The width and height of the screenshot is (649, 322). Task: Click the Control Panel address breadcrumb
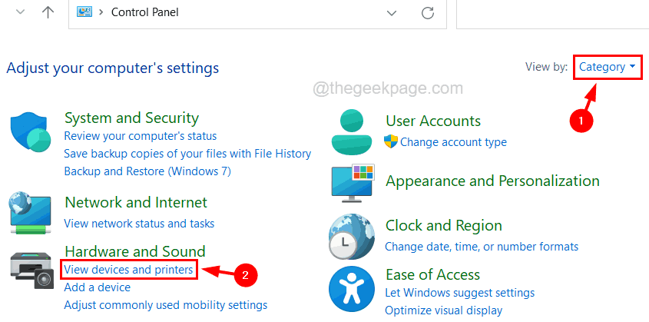point(145,12)
